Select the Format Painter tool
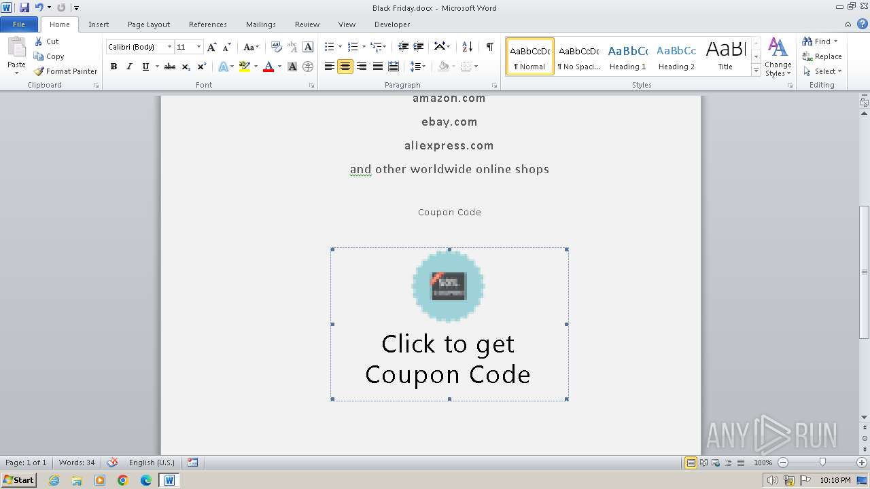 point(65,71)
